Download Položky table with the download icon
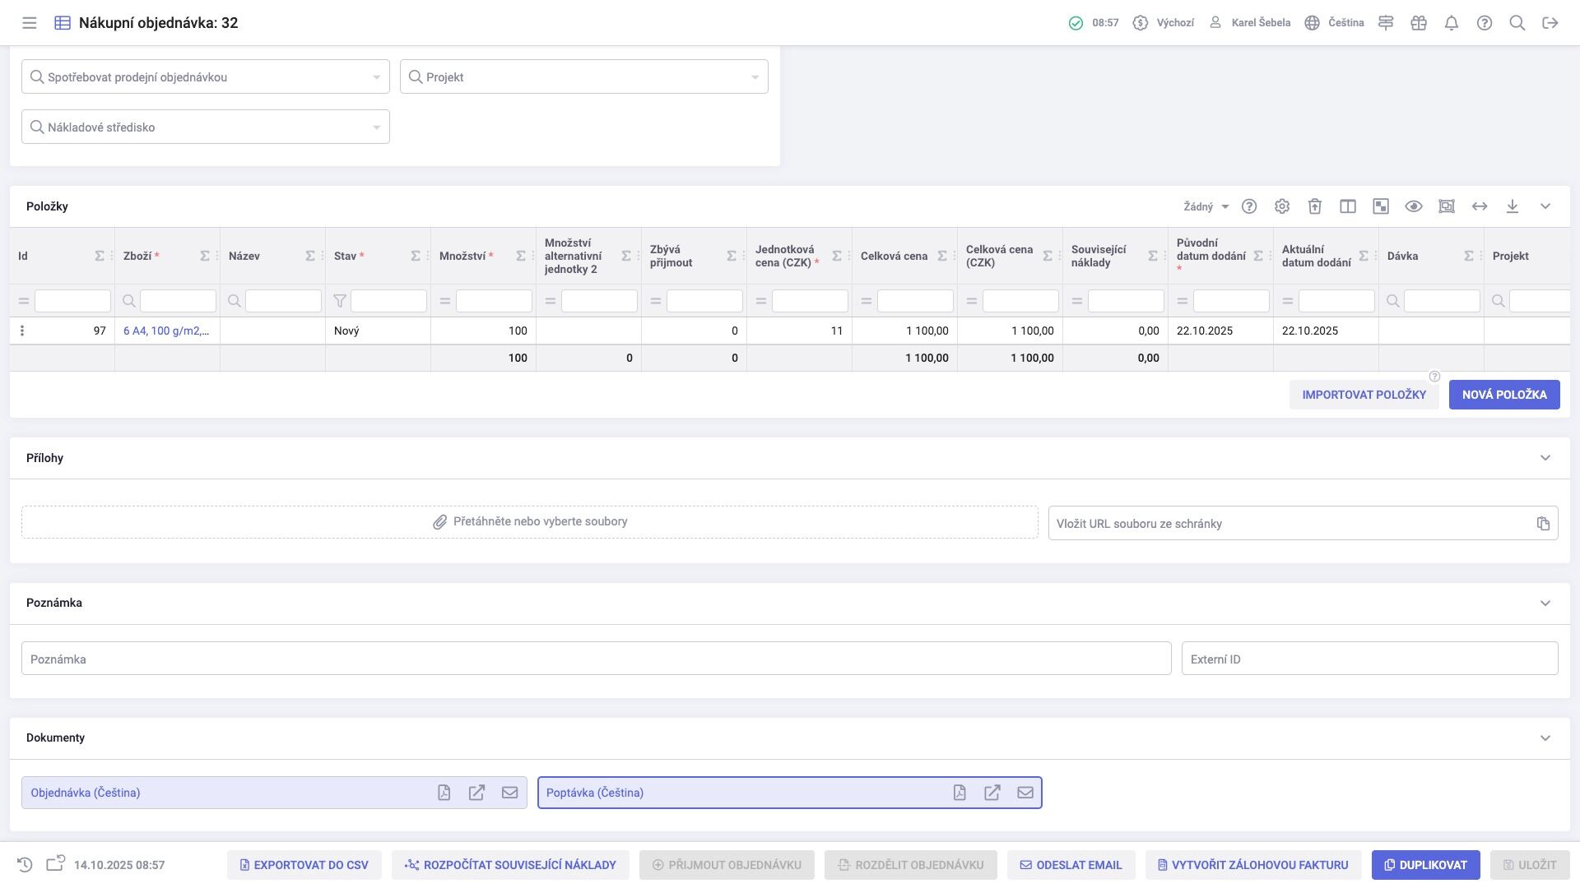The height and width of the screenshot is (888, 1580). [1513, 206]
